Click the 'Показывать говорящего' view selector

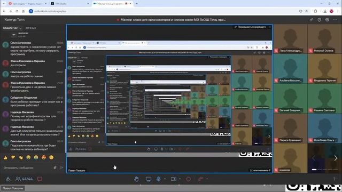click(250, 27)
